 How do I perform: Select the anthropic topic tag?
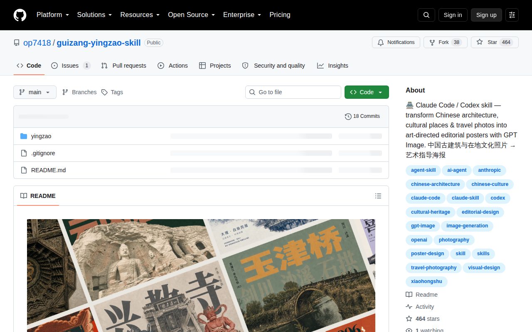pyautogui.click(x=489, y=170)
